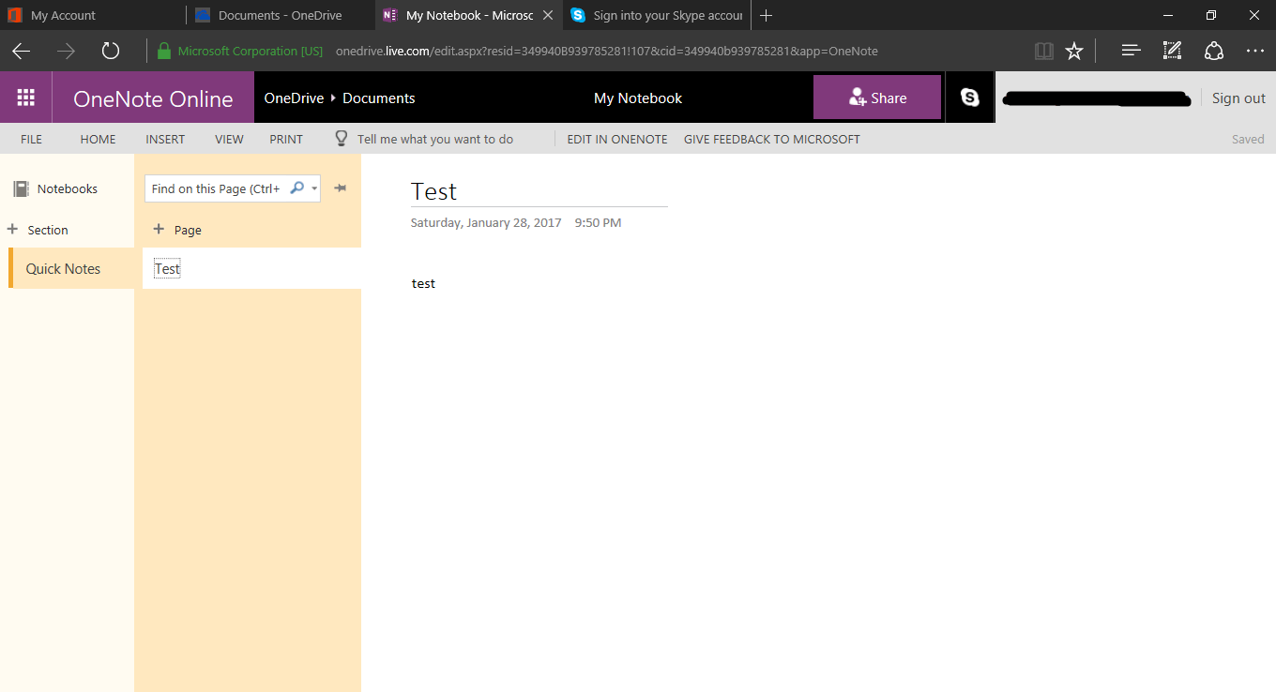Open the Office app launcher grid
The image size is (1276, 692).
(26, 98)
